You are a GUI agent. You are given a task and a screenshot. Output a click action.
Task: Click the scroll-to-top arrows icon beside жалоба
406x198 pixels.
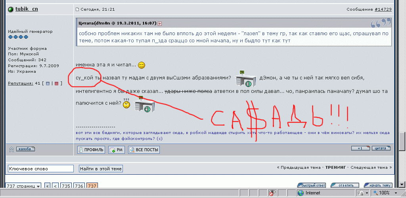[x=11, y=149]
